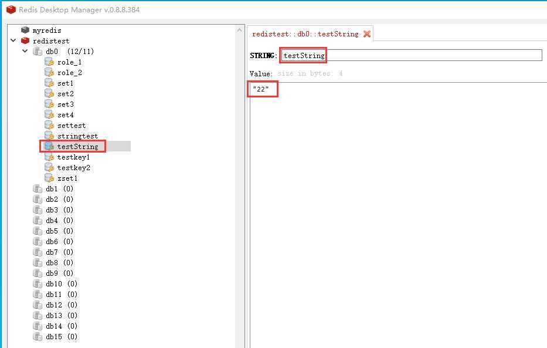Click the myredis server icon

25,30
